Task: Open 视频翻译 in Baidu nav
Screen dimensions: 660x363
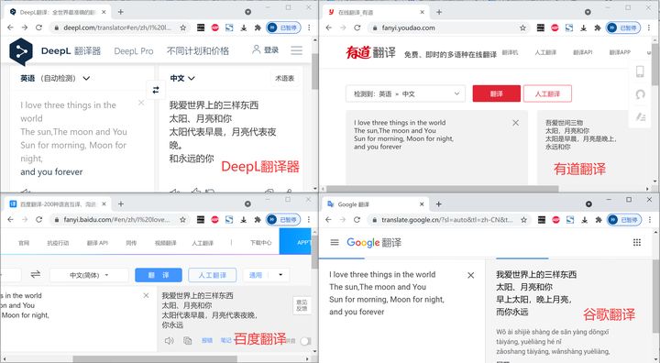Action: click(165, 243)
